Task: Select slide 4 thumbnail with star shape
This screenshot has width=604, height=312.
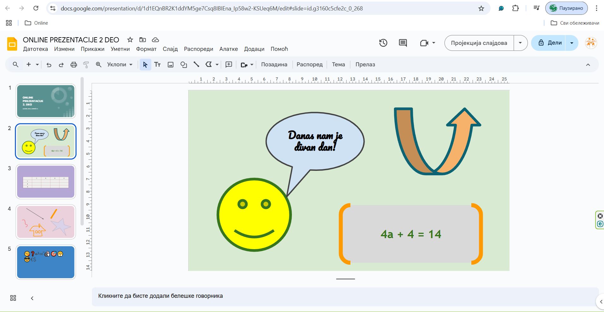Action: pyautogui.click(x=46, y=222)
